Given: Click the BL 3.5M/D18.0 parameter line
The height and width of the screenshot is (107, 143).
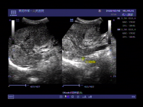Looking at the screenshot, I should click(127, 18).
